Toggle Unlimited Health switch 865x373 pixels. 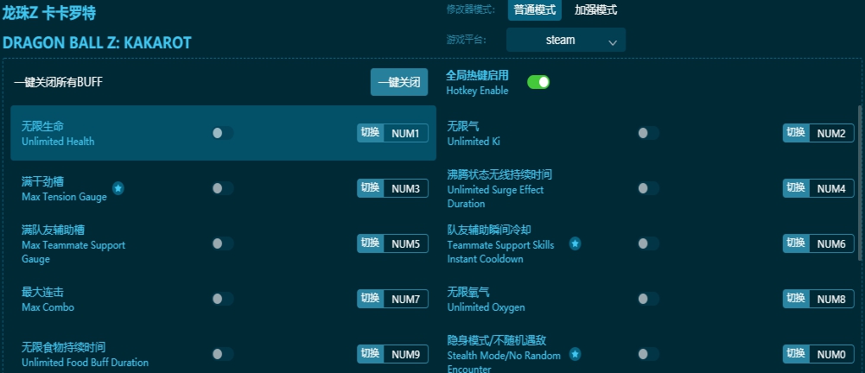point(223,133)
